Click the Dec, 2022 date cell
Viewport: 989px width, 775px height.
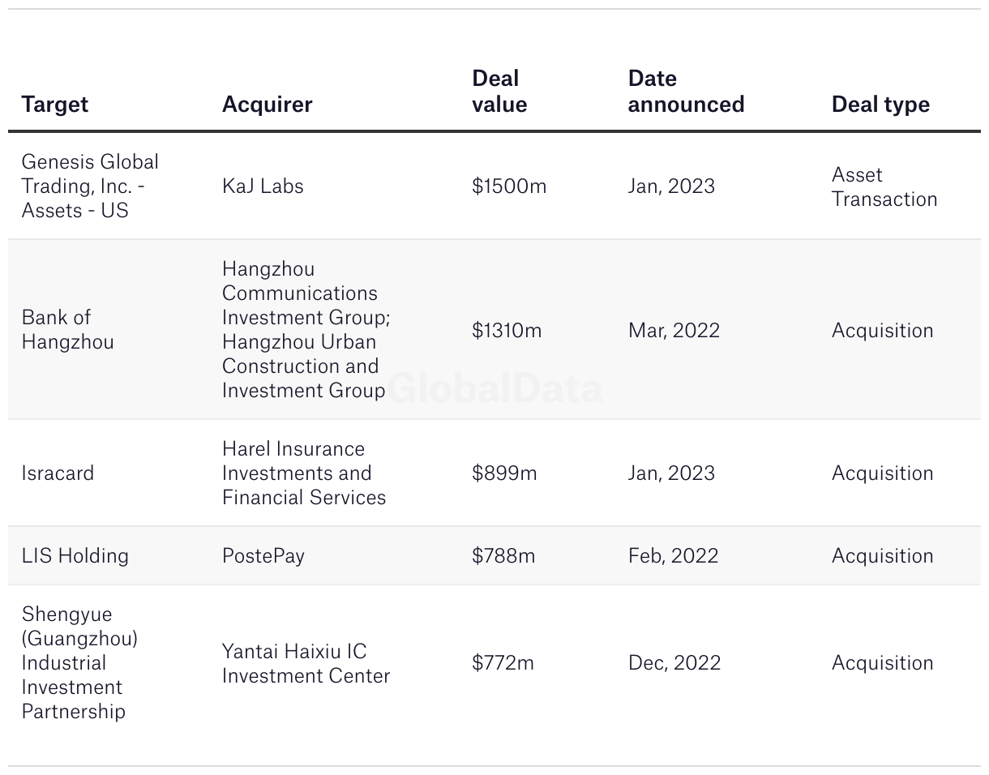click(674, 662)
